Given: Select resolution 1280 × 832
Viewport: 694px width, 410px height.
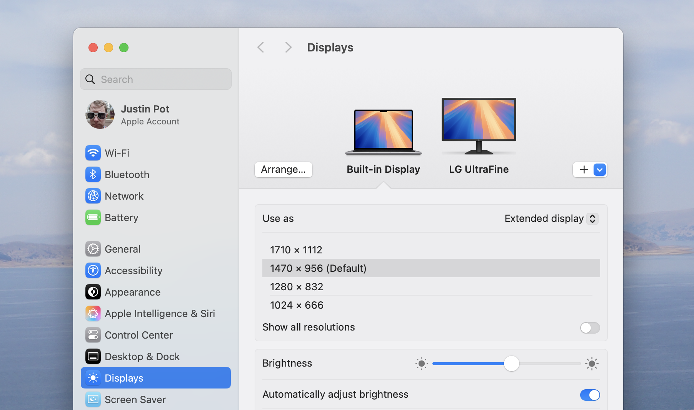Looking at the screenshot, I should (431, 287).
